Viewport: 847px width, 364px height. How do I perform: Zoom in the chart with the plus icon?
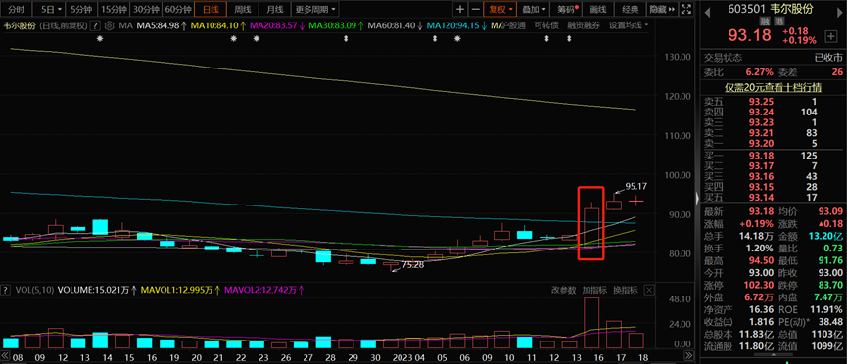pyautogui.click(x=459, y=9)
